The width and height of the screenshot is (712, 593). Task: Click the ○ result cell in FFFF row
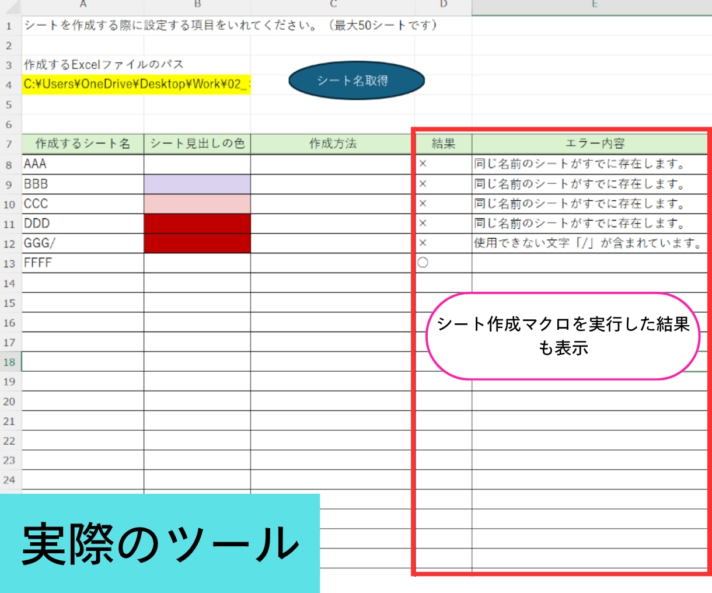444,263
